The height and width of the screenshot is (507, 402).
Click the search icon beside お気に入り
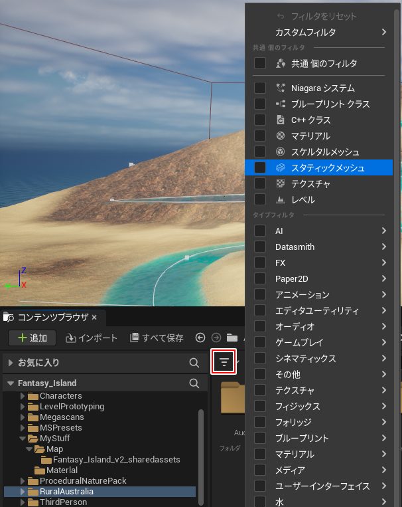pos(194,363)
